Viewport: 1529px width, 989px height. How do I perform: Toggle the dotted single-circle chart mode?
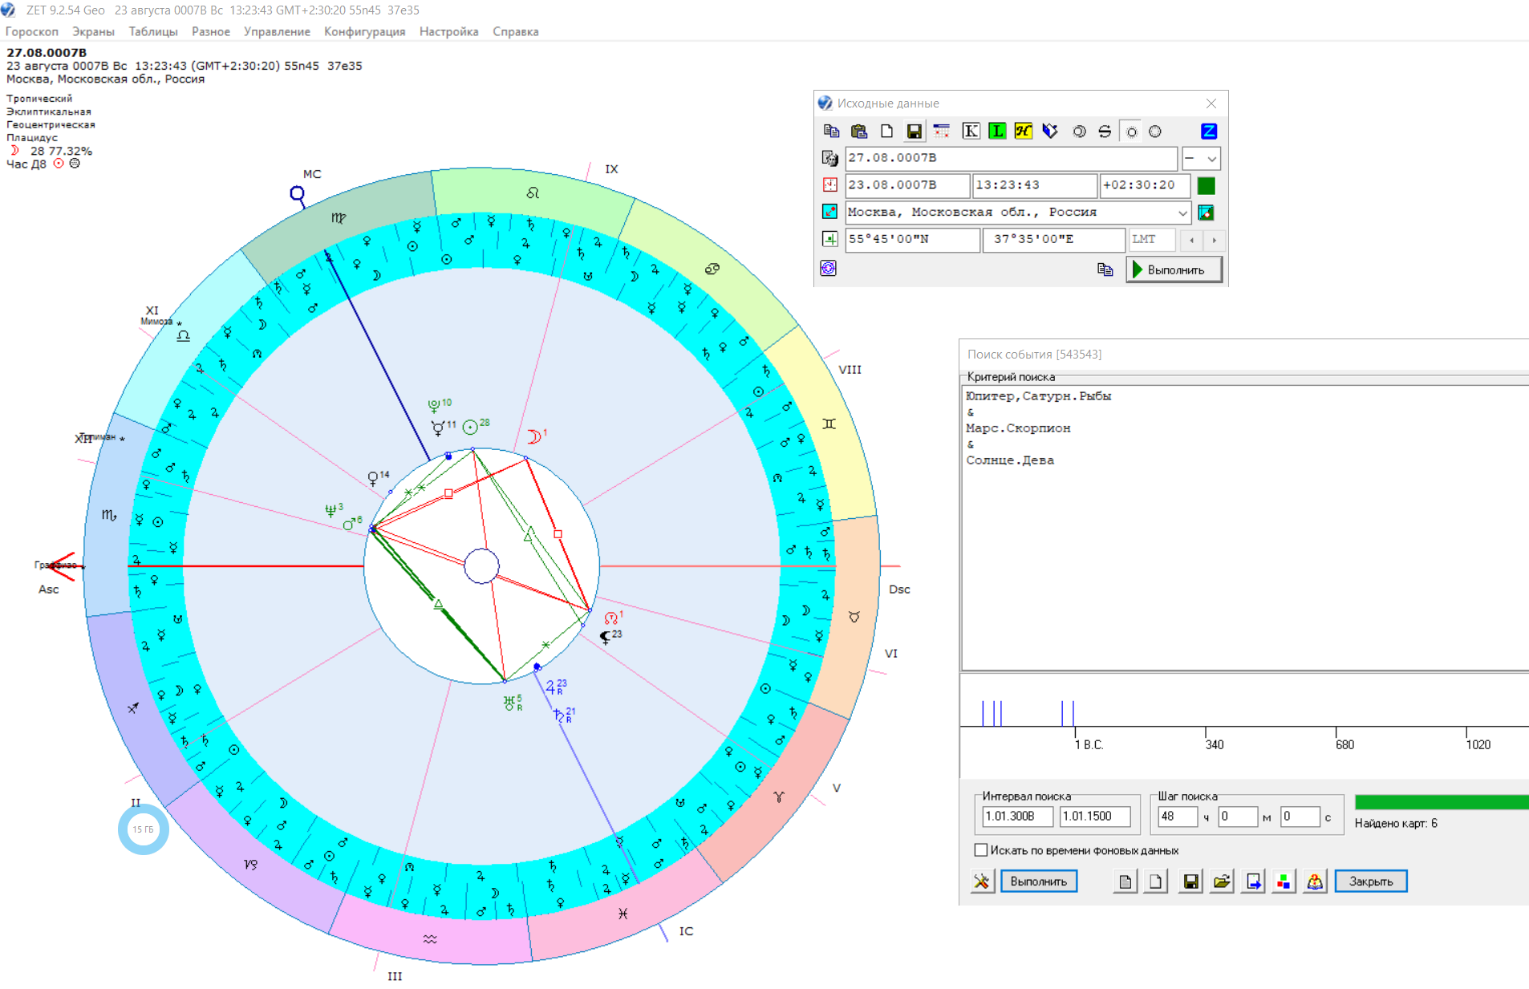(x=1131, y=132)
